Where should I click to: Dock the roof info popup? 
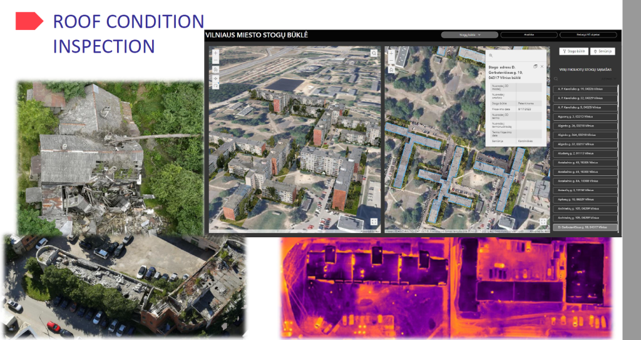535,66
